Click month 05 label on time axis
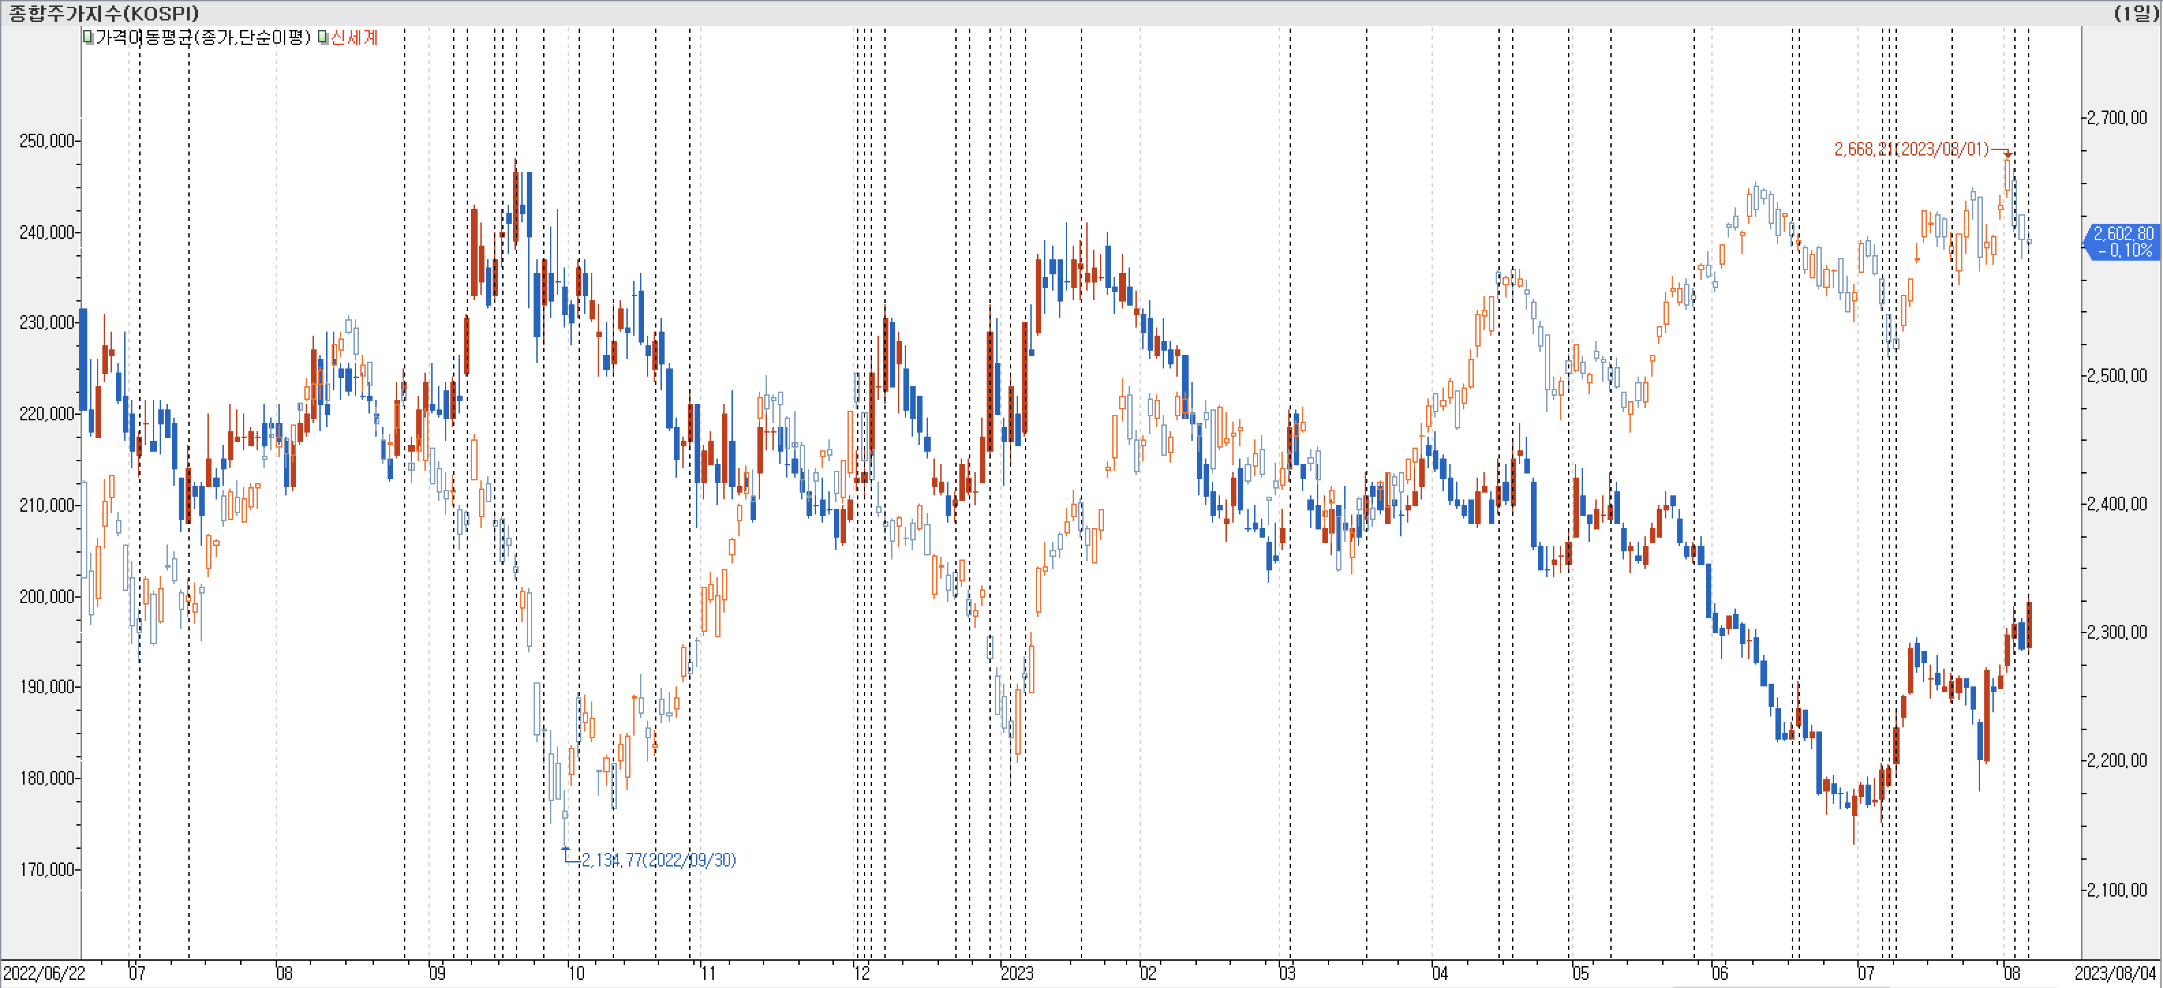2163x988 pixels. point(1580,973)
